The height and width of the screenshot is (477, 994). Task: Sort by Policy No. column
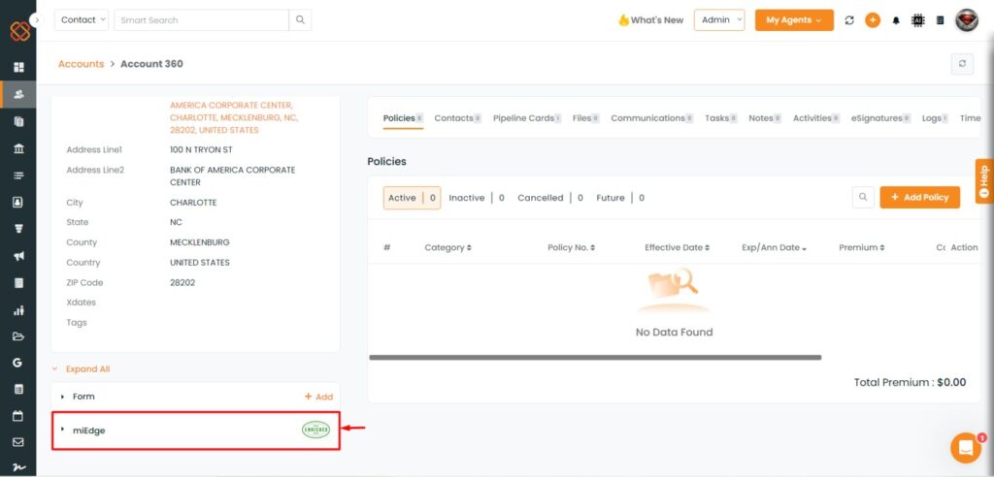click(571, 247)
